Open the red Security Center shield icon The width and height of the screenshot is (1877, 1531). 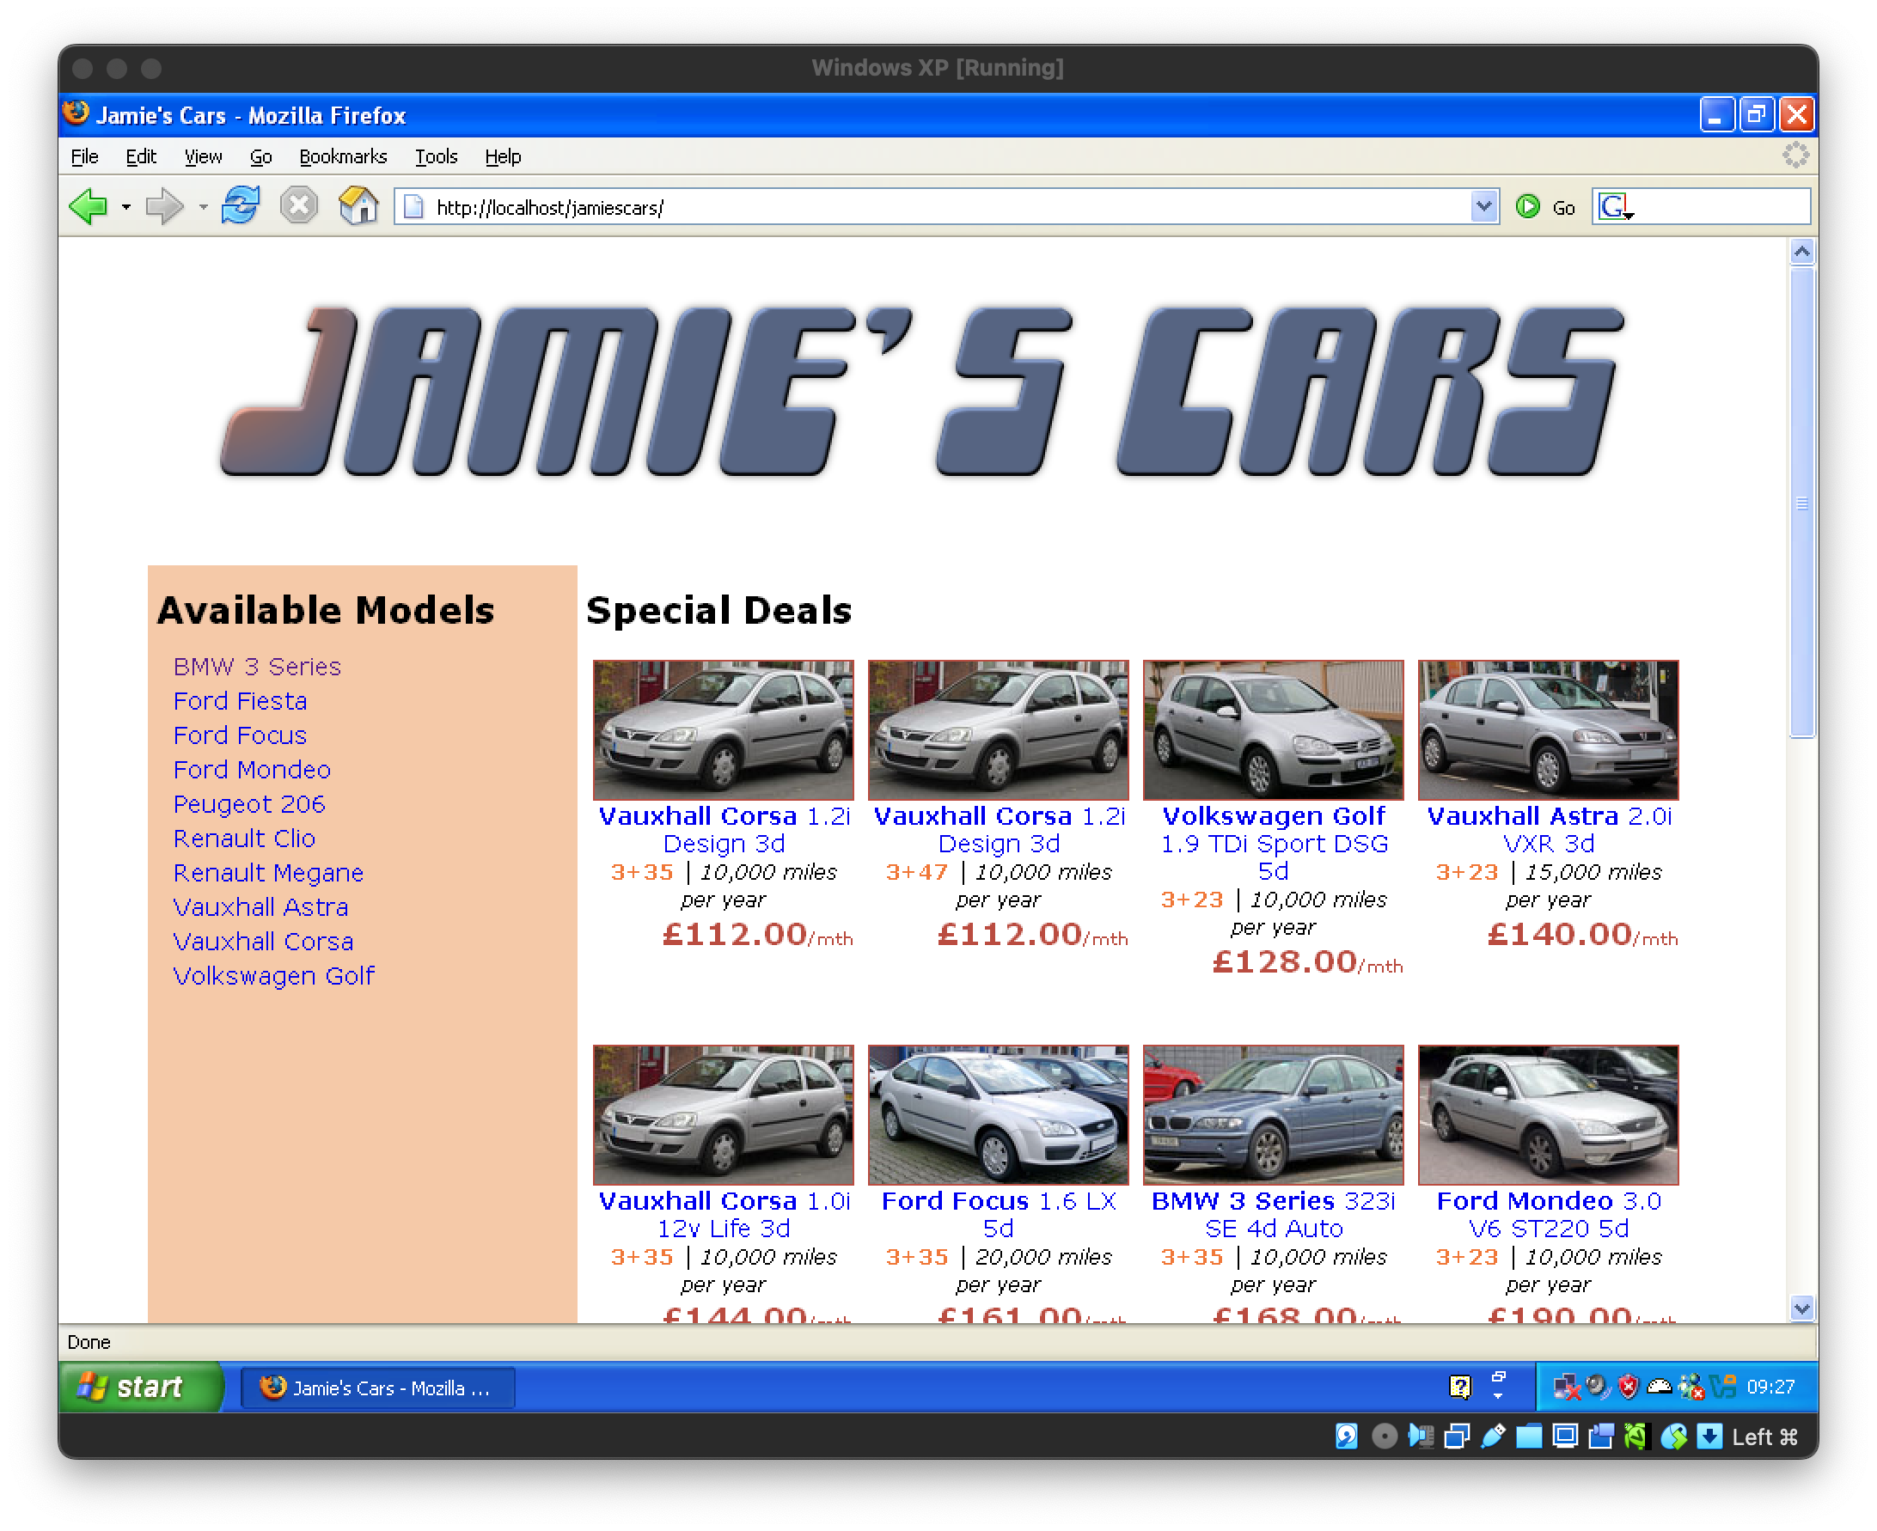(x=1629, y=1388)
